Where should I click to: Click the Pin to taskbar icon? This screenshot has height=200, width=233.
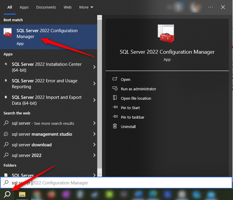point(115,117)
